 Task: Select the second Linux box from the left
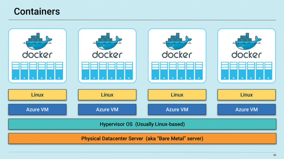pos(107,95)
